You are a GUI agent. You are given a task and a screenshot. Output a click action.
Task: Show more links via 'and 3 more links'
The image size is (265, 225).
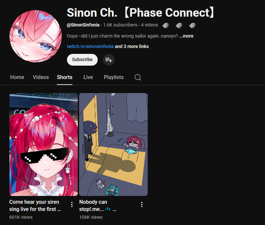pyautogui.click(x=132, y=46)
